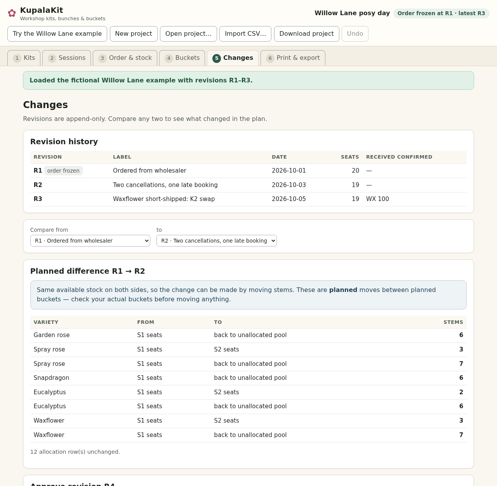Click the 'Loaded the fictional Willow Lane example' banner
497x486 pixels.
click(248, 80)
